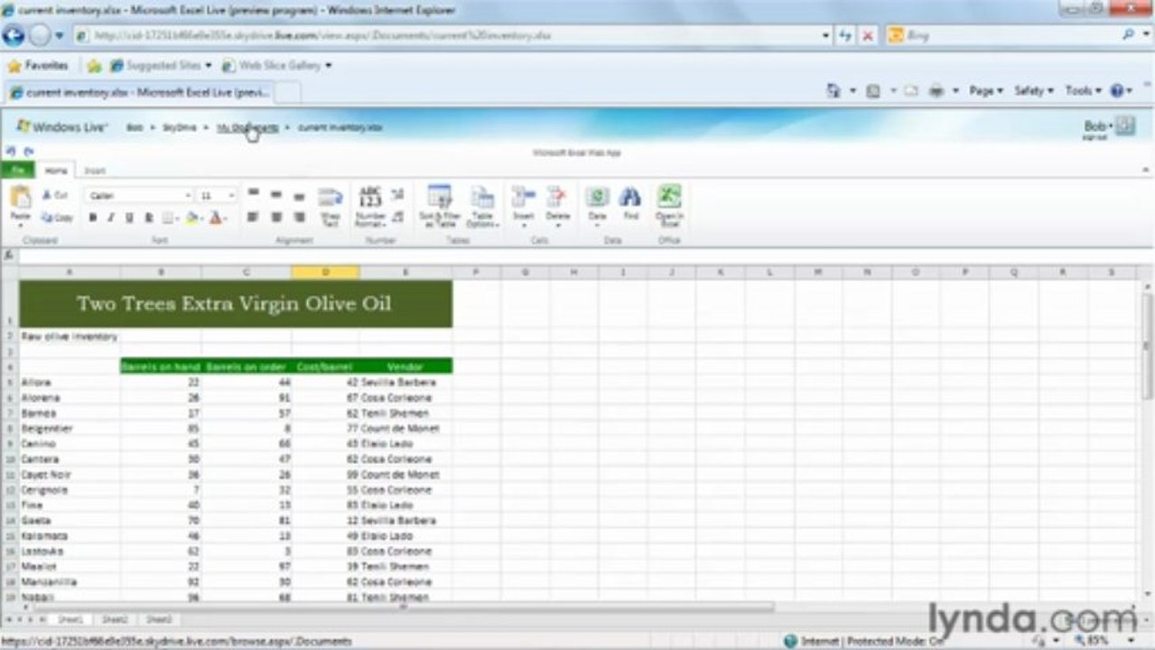Select the Sheet2 tab
This screenshot has height=650, width=1155.
click(x=115, y=620)
